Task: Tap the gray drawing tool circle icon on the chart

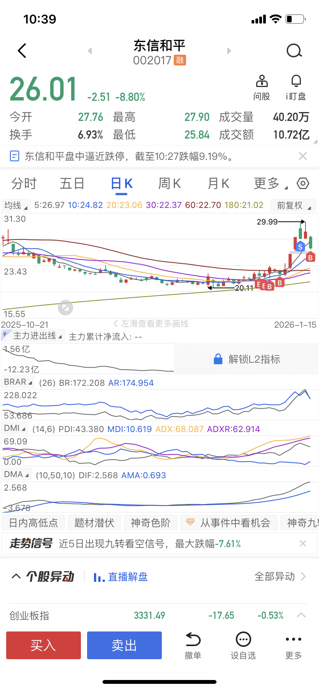Action: click(65, 308)
